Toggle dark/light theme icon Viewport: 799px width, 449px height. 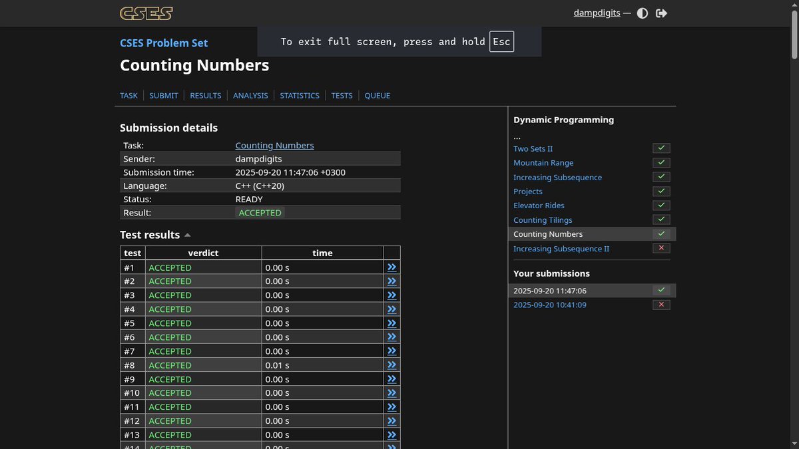coord(643,13)
